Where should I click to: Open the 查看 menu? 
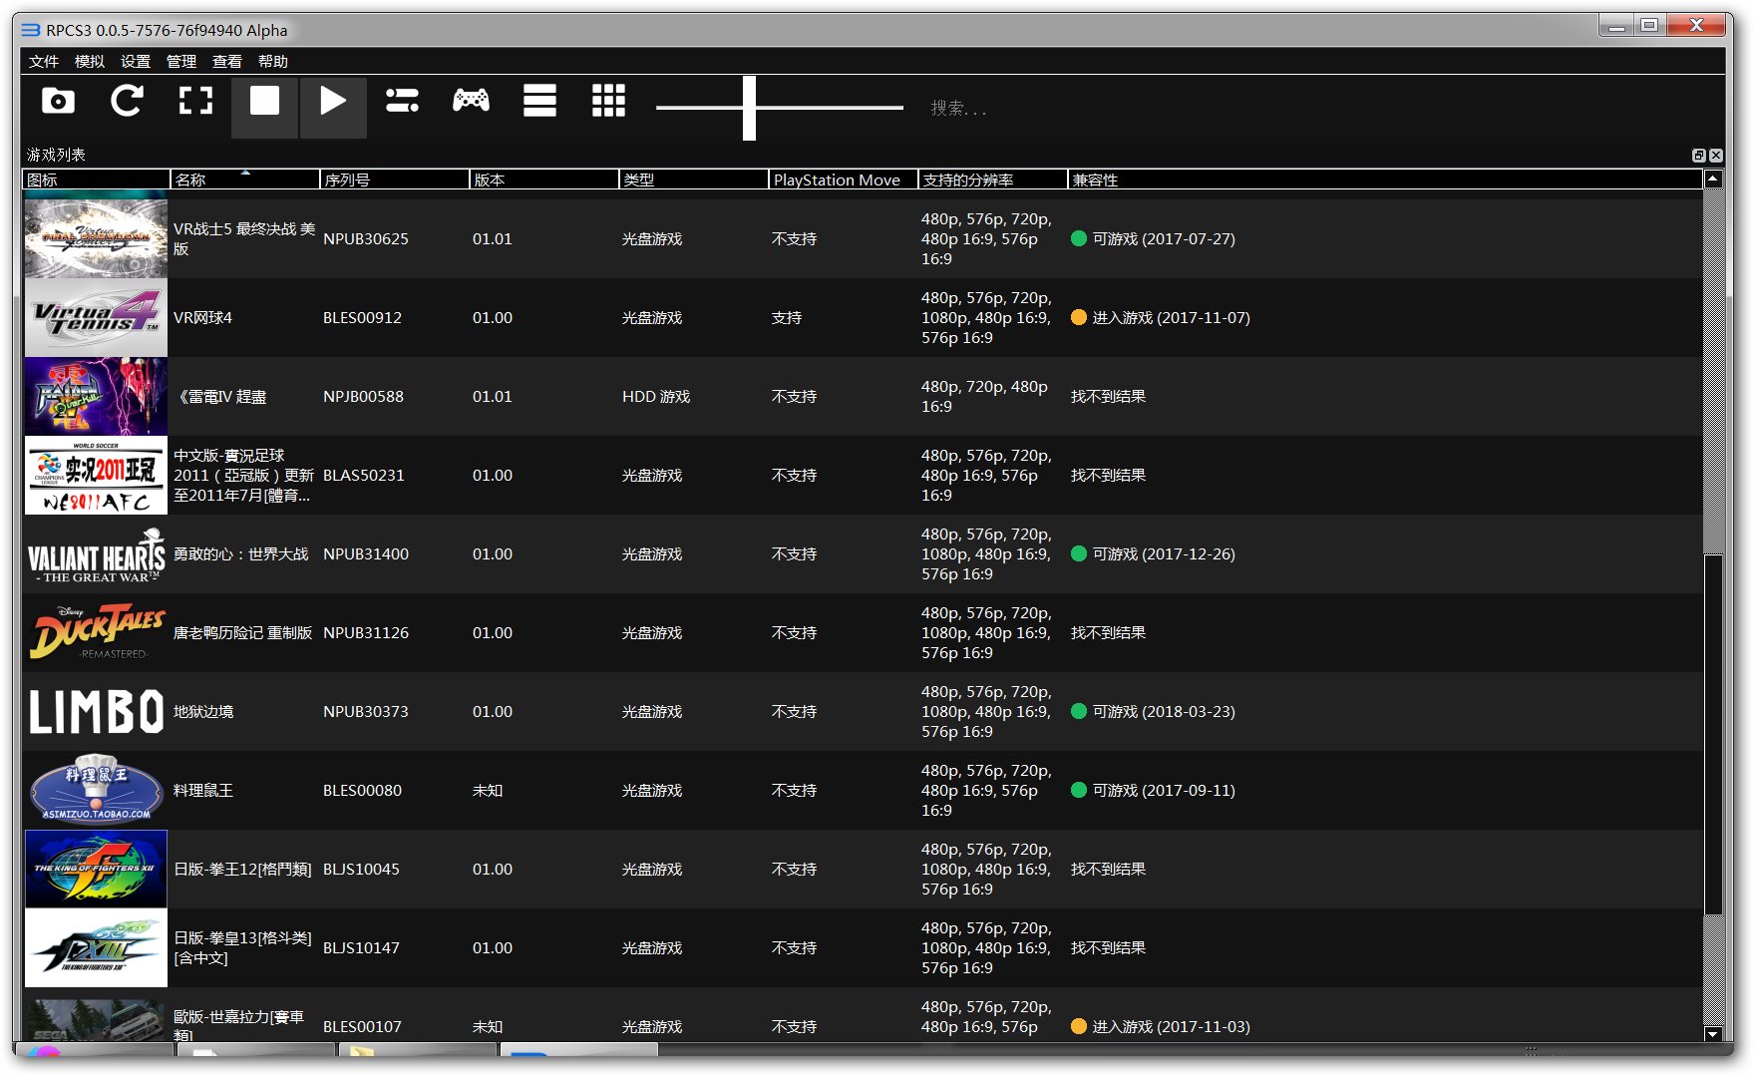pyautogui.click(x=227, y=62)
